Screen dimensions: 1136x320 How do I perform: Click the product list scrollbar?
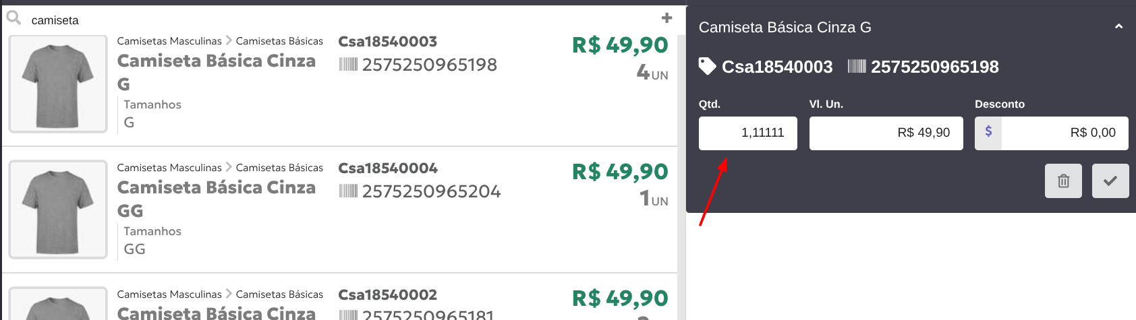point(681,175)
